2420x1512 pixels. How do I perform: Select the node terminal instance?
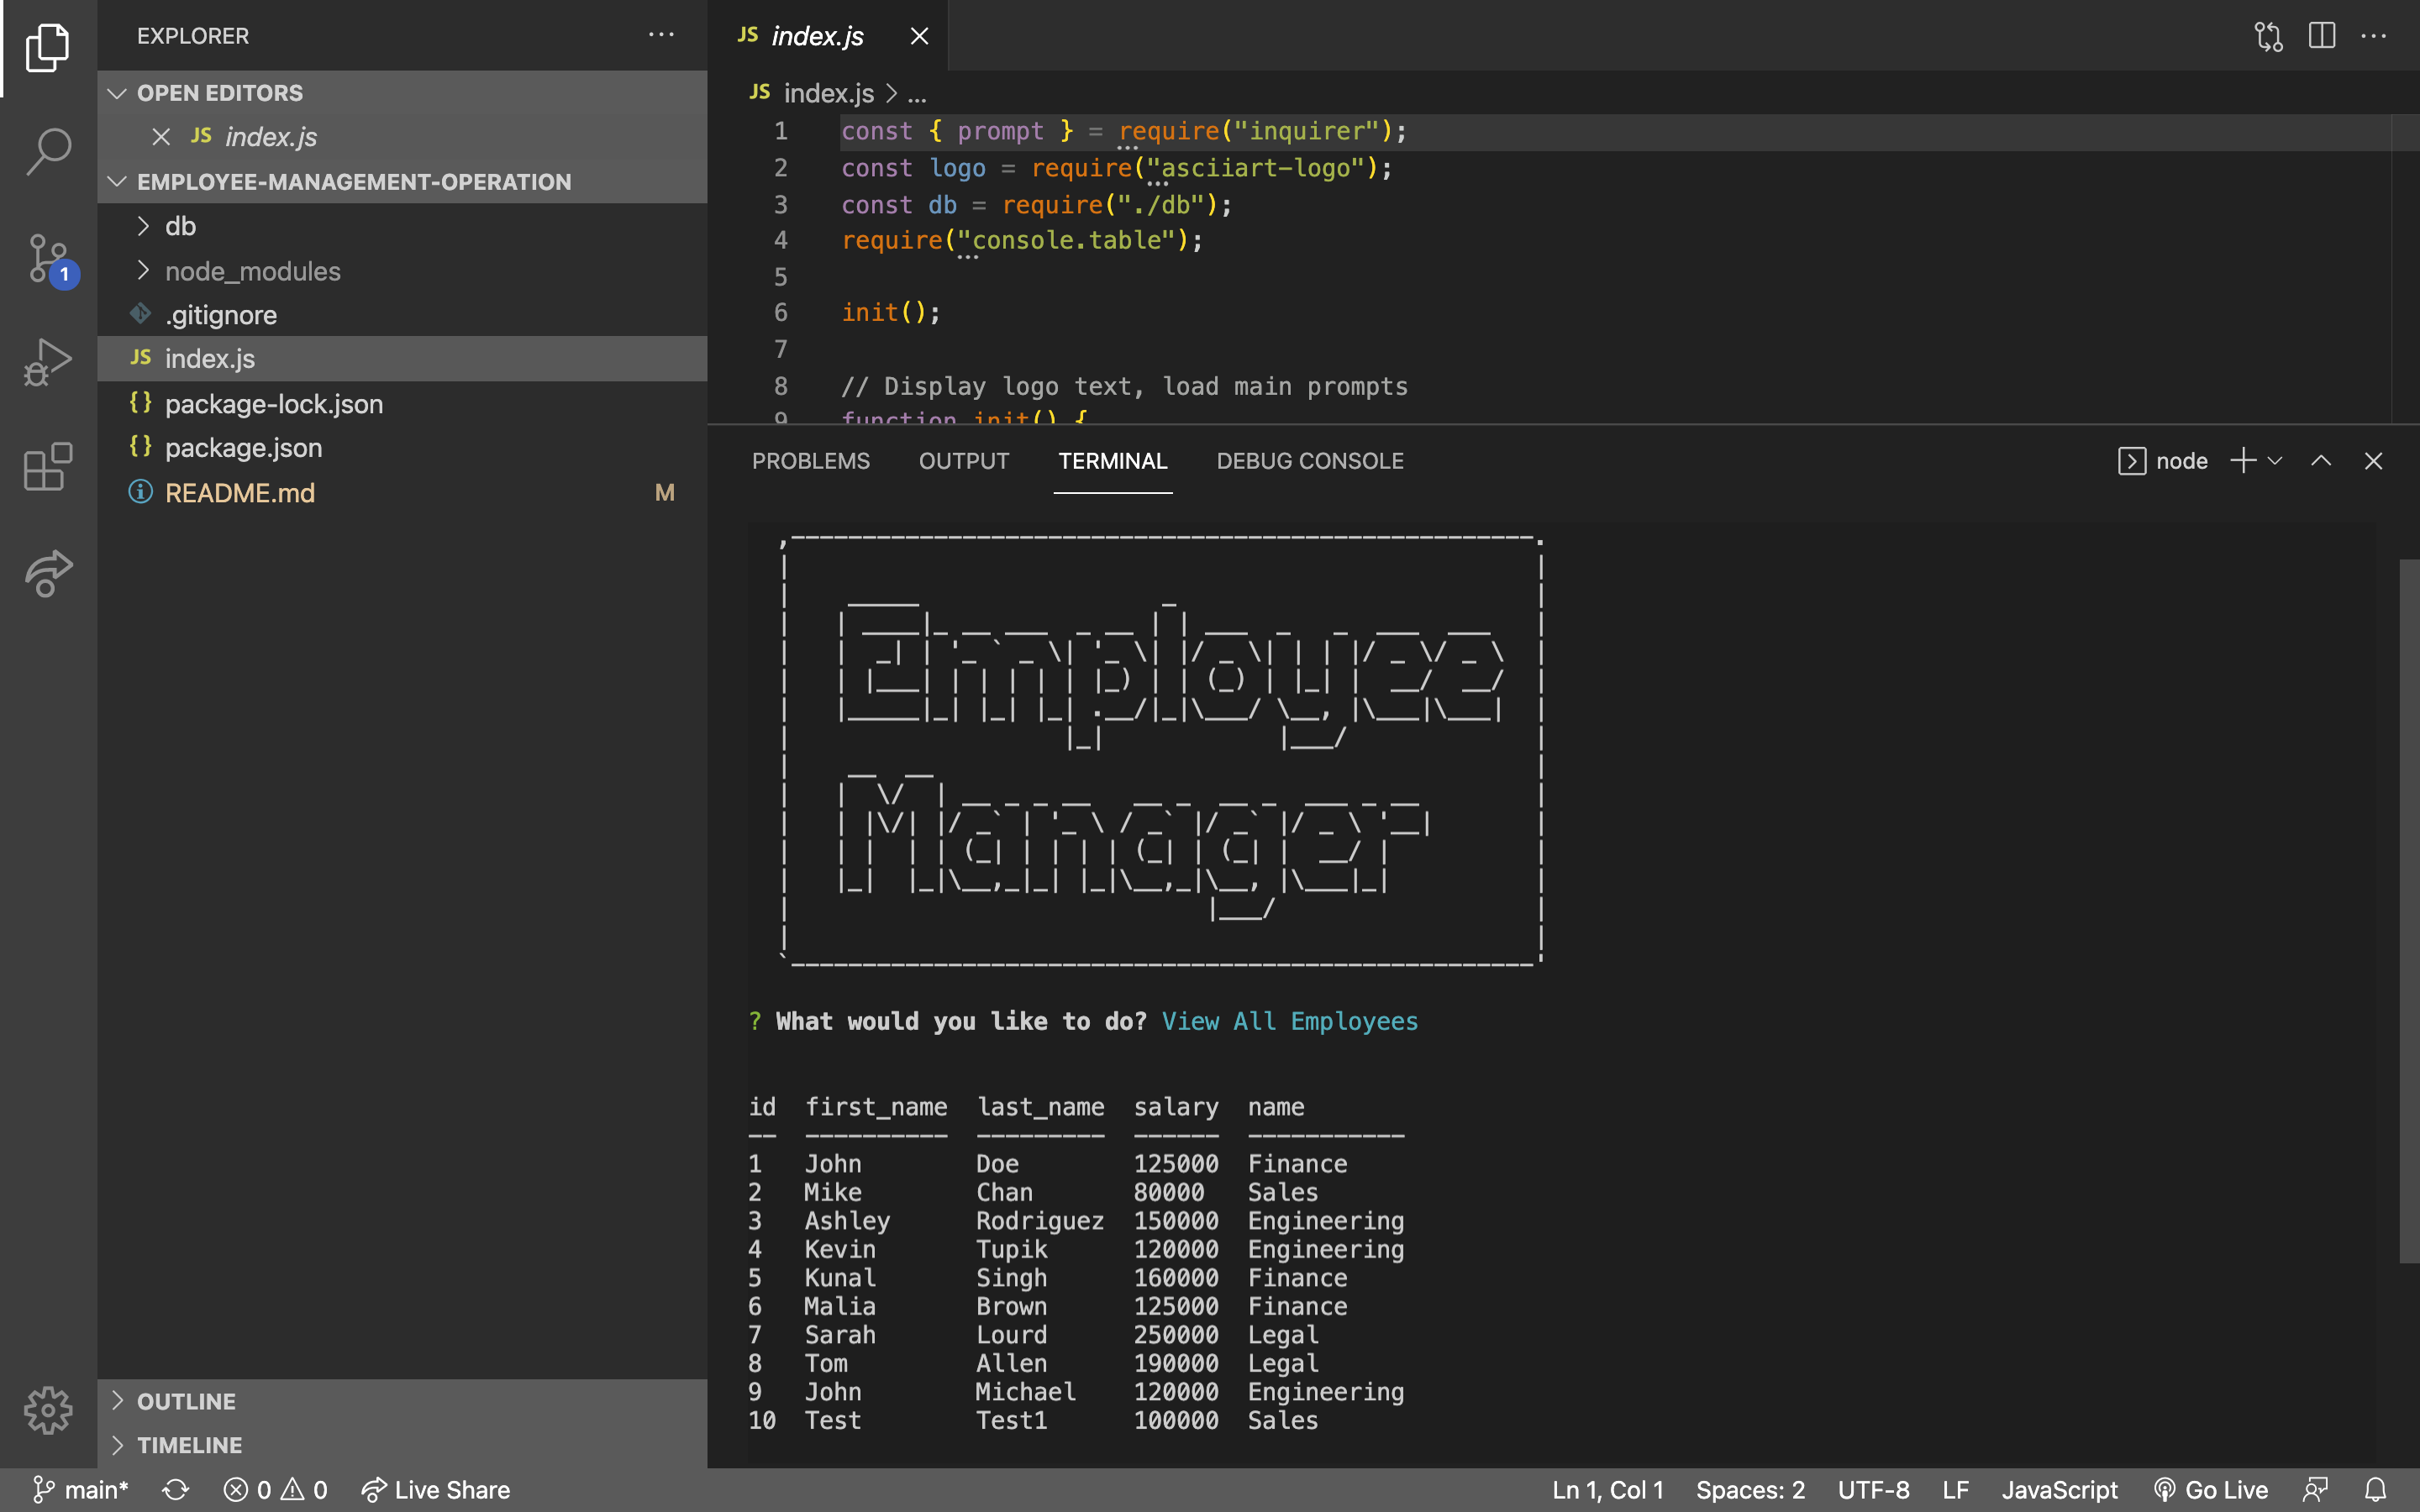(2163, 461)
